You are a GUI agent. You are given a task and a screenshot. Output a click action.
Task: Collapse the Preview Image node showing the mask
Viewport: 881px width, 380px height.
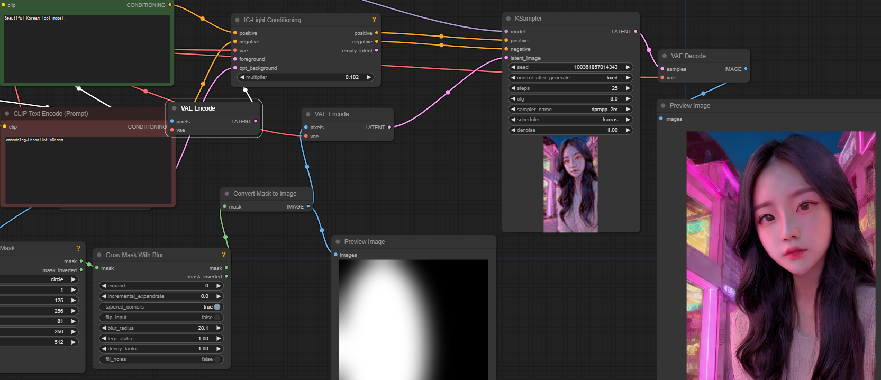coord(338,242)
